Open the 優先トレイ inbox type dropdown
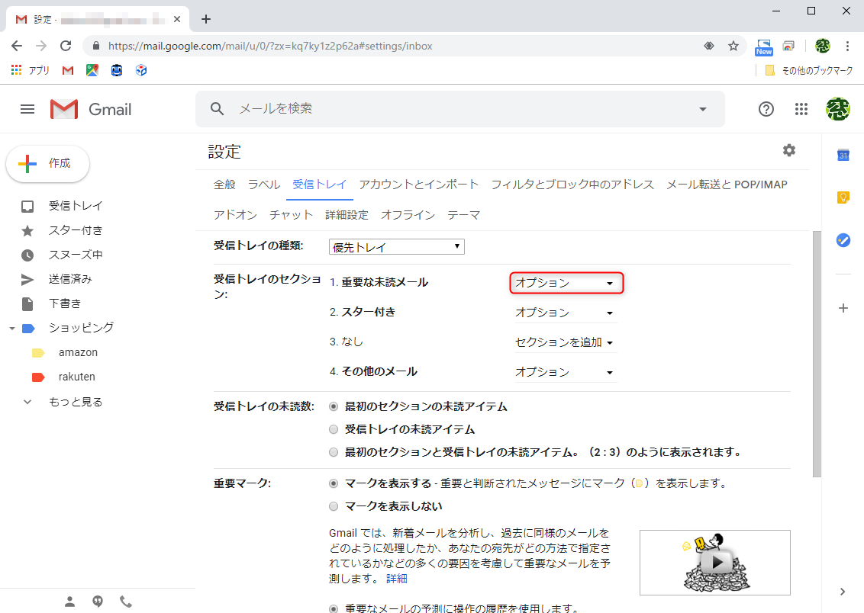The width and height of the screenshot is (864, 613). [396, 246]
